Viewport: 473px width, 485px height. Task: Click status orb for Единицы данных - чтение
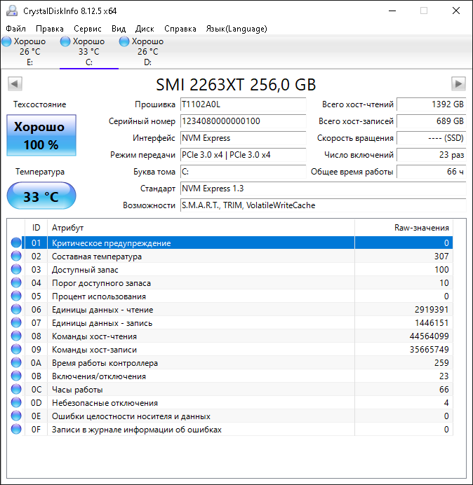16,309
